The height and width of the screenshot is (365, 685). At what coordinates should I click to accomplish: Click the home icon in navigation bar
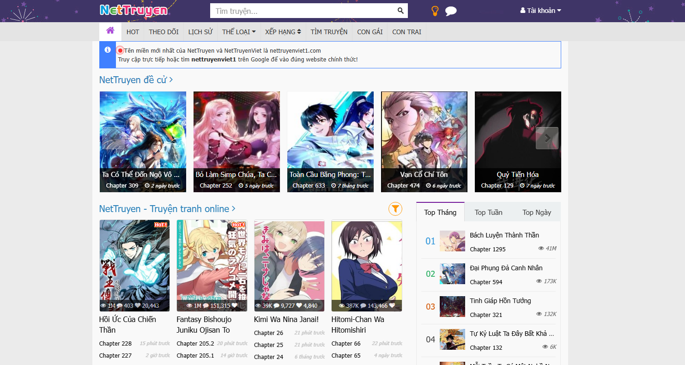click(x=110, y=31)
